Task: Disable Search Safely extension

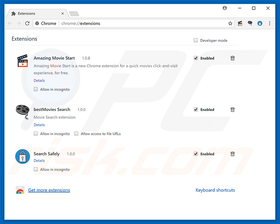Action: tap(196, 154)
